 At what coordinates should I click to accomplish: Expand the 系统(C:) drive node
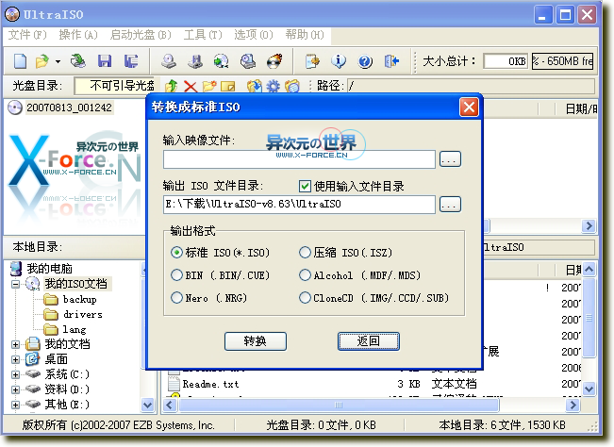(15, 374)
